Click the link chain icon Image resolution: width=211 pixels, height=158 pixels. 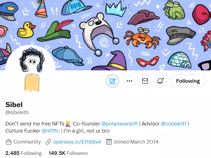click(48, 142)
